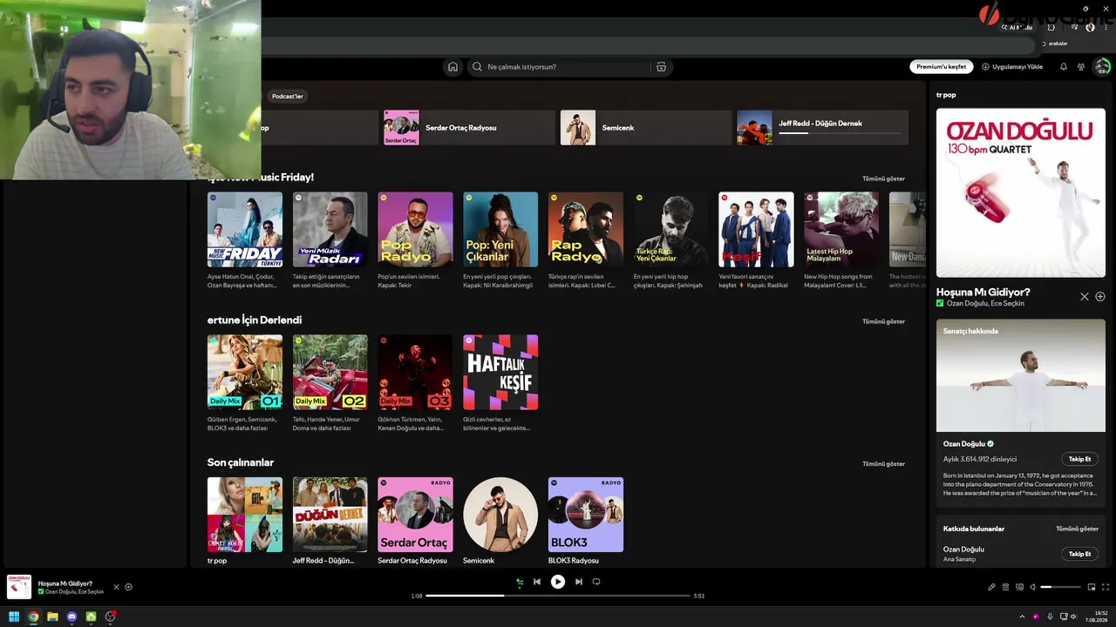
Task: Click the round play button in the player
Action: coord(558,582)
